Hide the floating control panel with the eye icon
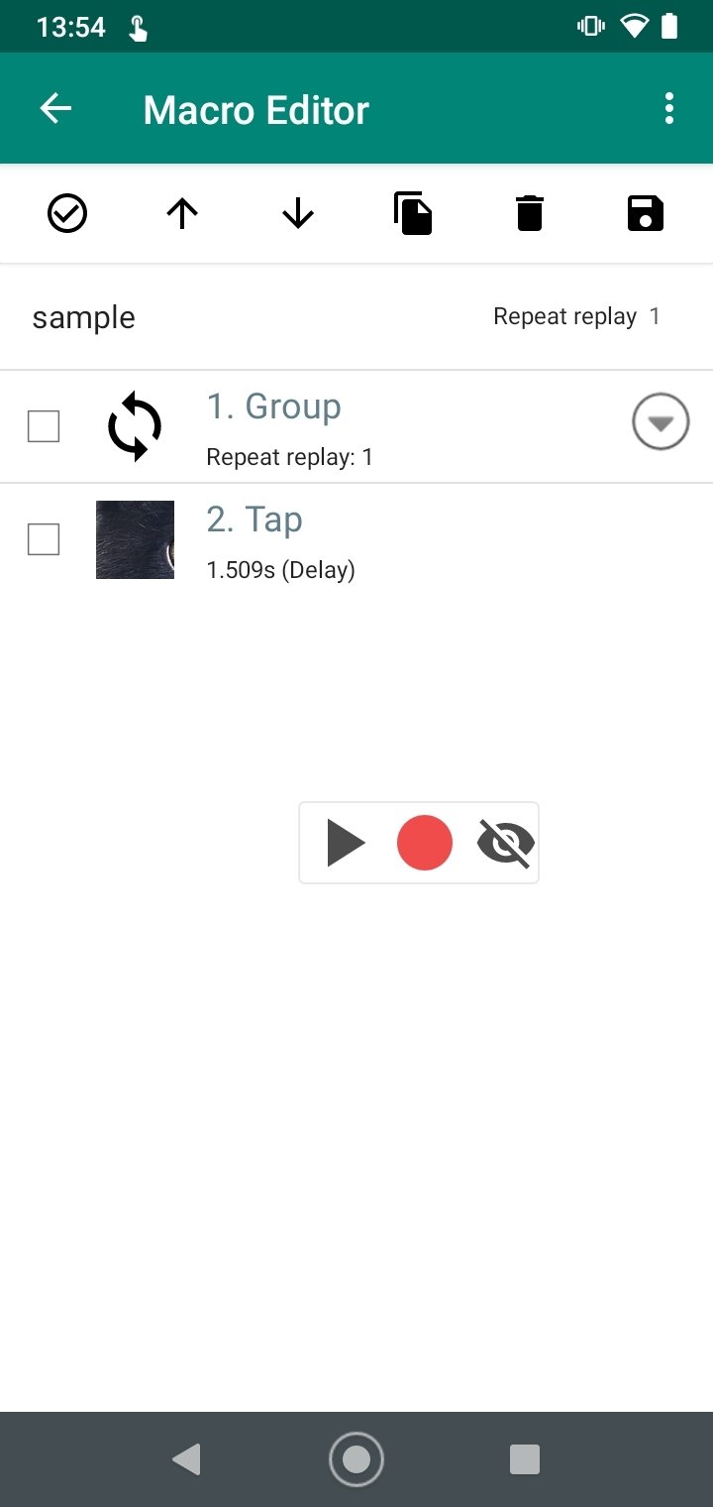Image resolution: width=713 pixels, height=1507 pixels. pyautogui.click(x=505, y=843)
